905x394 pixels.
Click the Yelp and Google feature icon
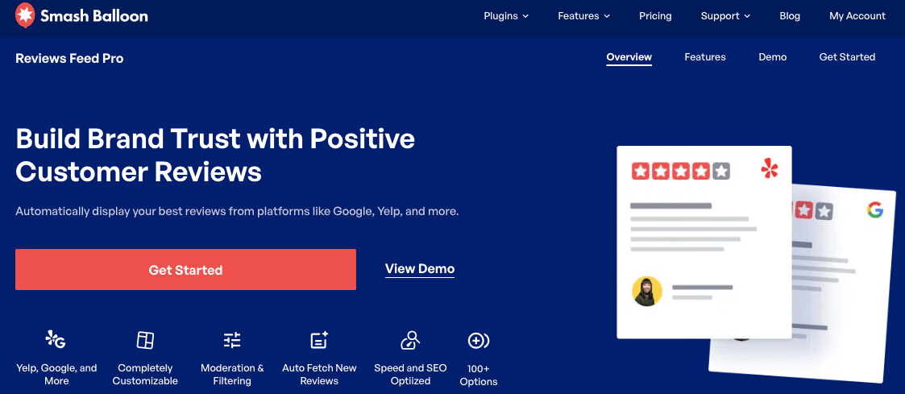(x=56, y=339)
